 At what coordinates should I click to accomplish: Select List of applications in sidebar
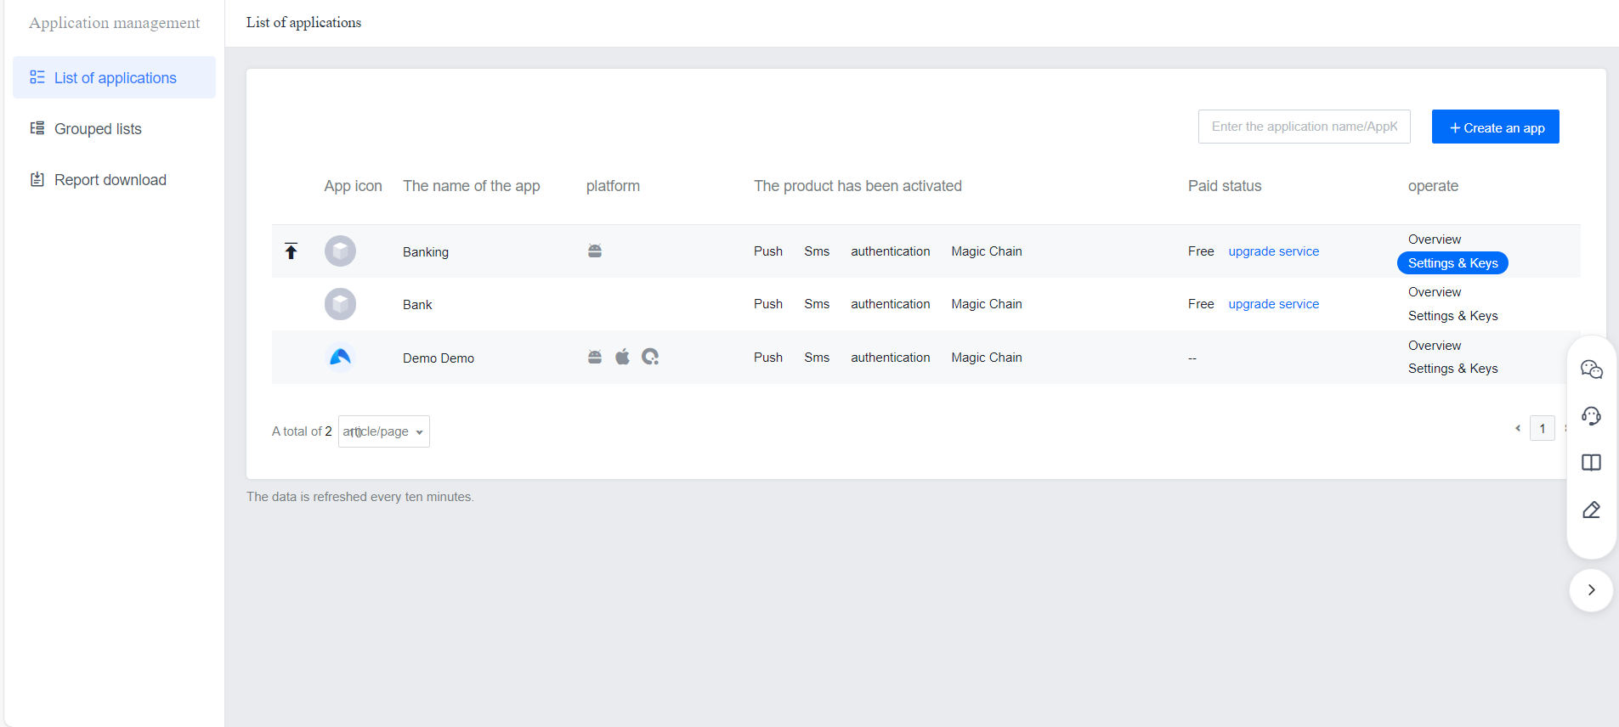click(x=115, y=78)
